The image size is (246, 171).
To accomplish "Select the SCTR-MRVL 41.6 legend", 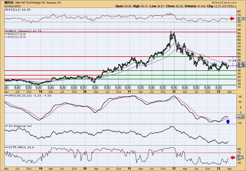I will click(x=20, y=147).
